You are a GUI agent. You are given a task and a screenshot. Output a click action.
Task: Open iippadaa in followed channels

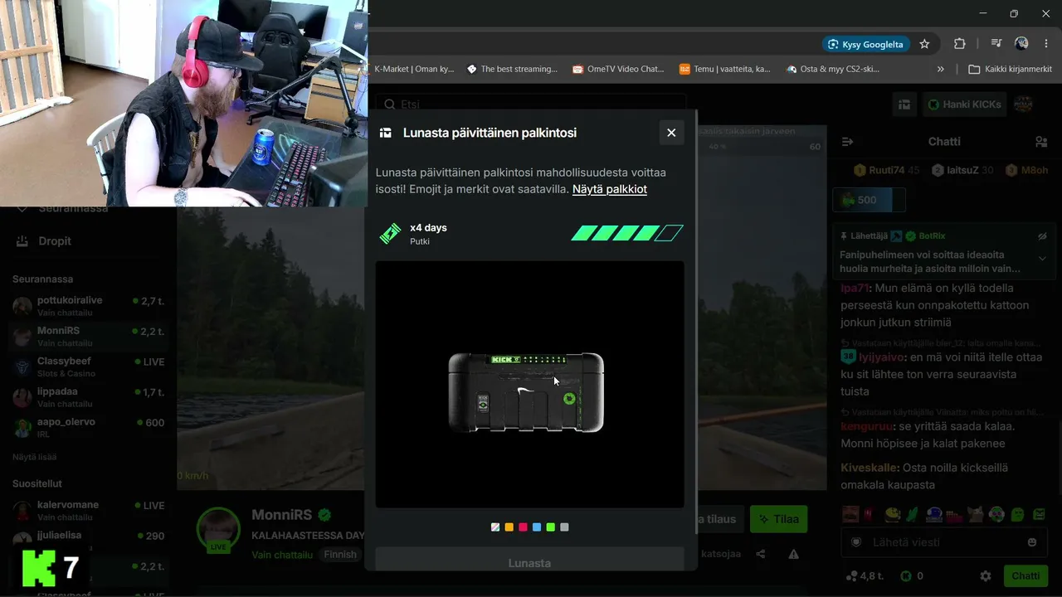tap(89, 397)
